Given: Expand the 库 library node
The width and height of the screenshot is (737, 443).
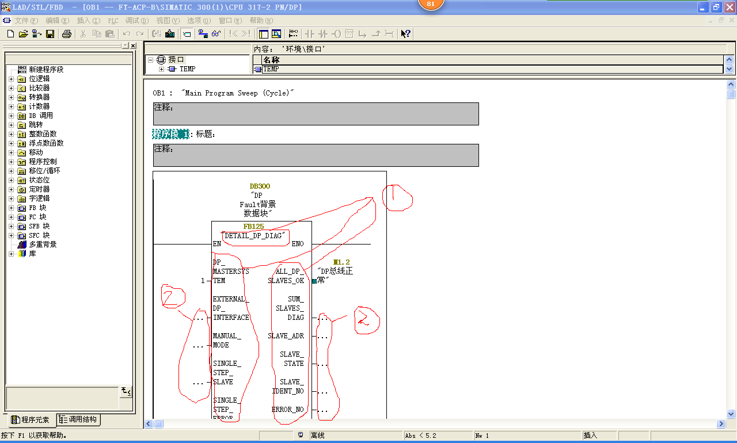Looking at the screenshot, I should pyautogui.click(x=11, y=254).
